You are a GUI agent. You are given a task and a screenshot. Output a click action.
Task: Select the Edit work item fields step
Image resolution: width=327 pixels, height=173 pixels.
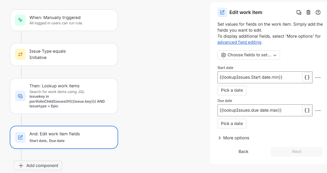64,137
